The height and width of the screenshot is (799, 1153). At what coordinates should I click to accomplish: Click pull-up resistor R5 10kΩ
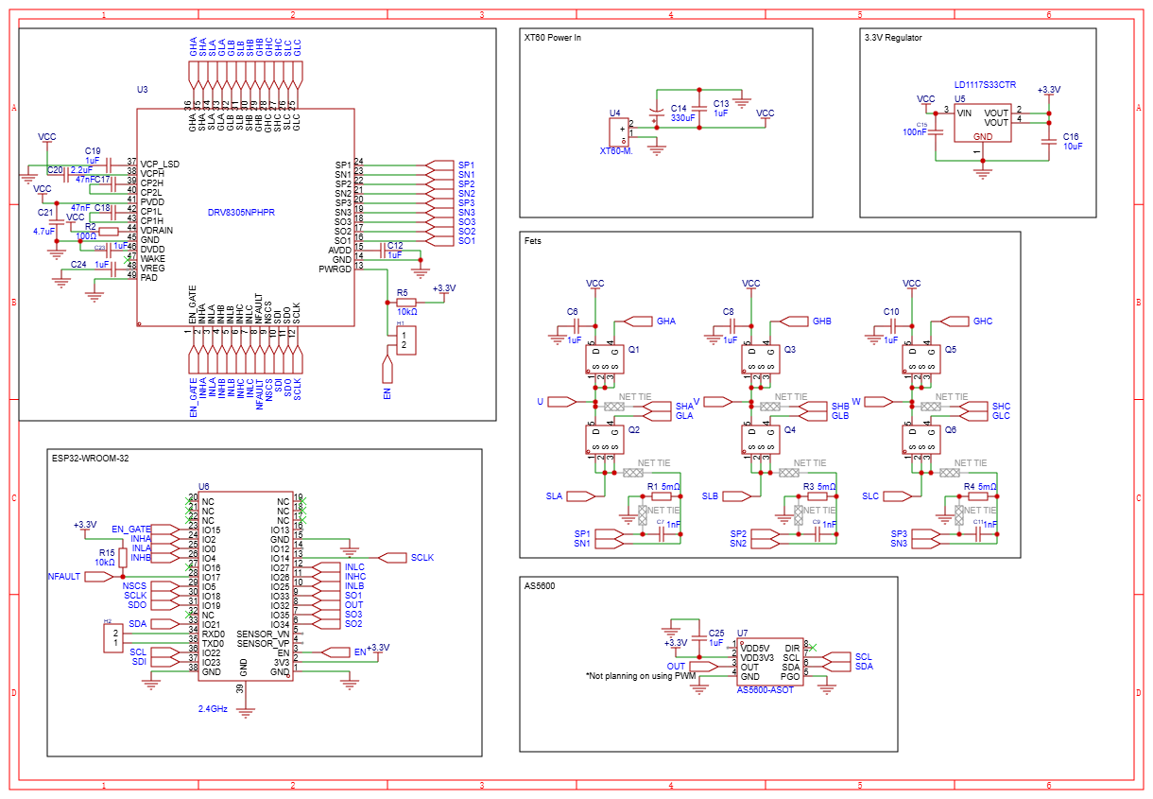pyautogui.click(x=406, y=303)
